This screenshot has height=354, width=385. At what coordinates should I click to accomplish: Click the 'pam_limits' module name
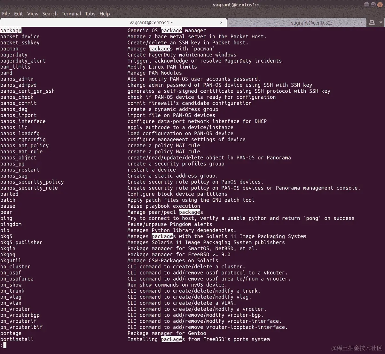[15, 67]
